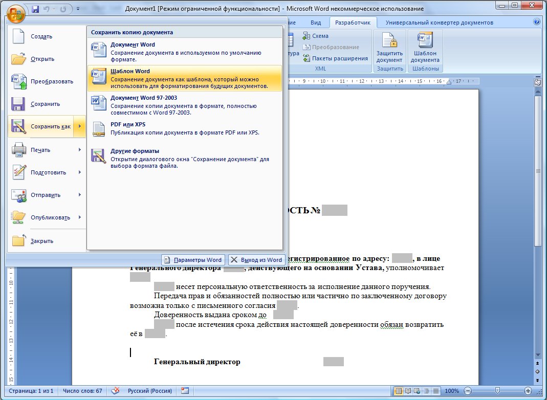Click the PDF или XPS icon
Image resolution: width=547 pixels, height=400 pixels.
[x=99, y=129]
